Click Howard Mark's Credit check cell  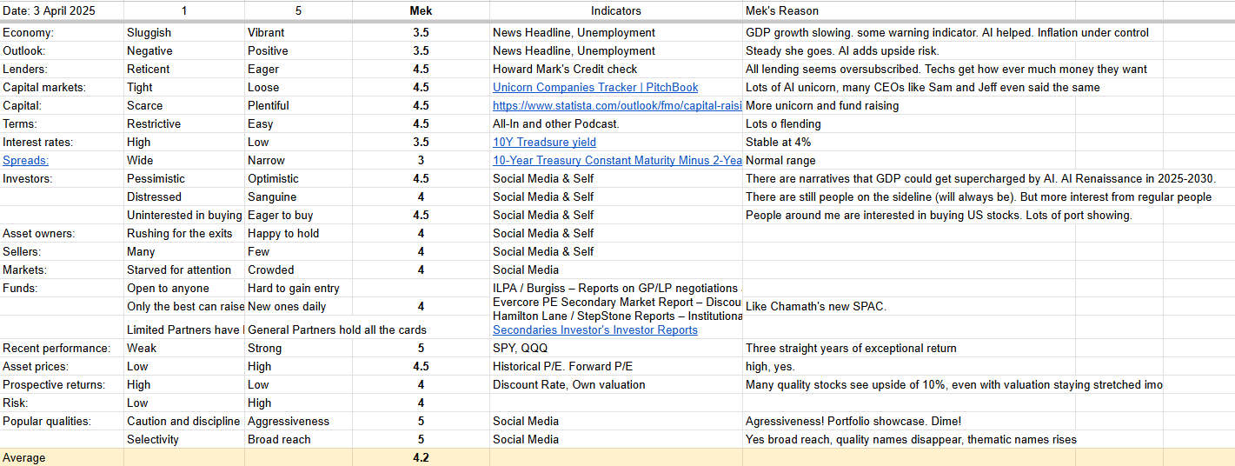(616, 69)
